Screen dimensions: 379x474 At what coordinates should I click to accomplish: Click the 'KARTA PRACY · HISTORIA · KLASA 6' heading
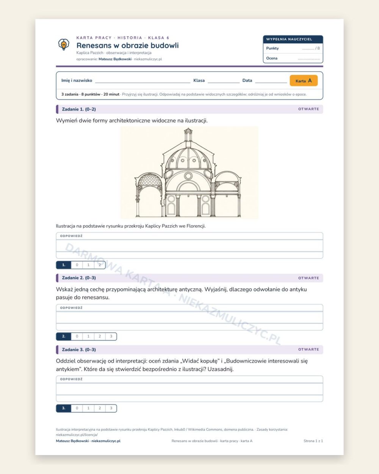[123, 38]
